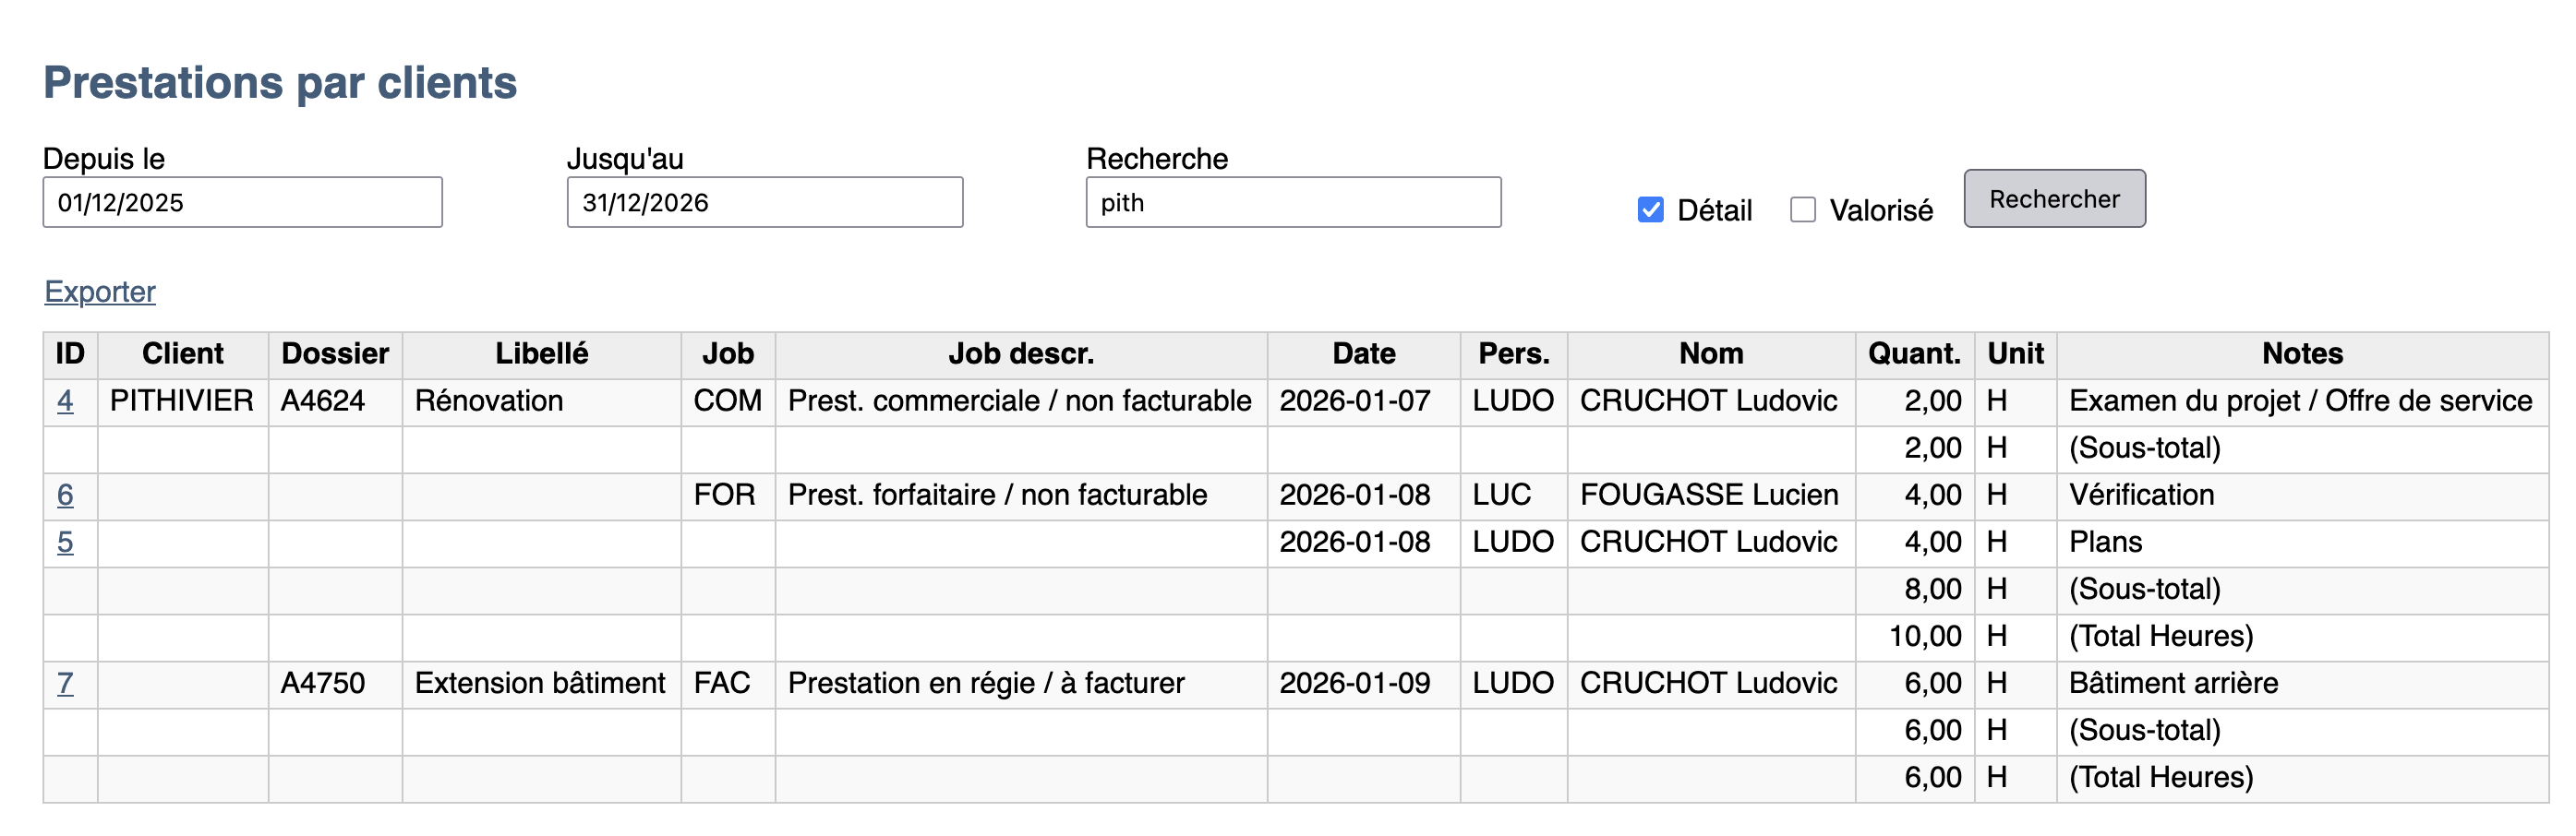Enable the Valorisé checkbox

[1802, 209]
